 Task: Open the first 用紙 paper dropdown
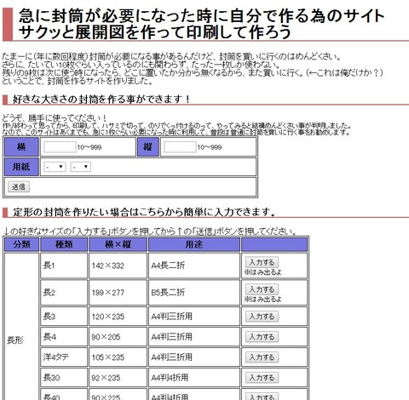point(55,167)
